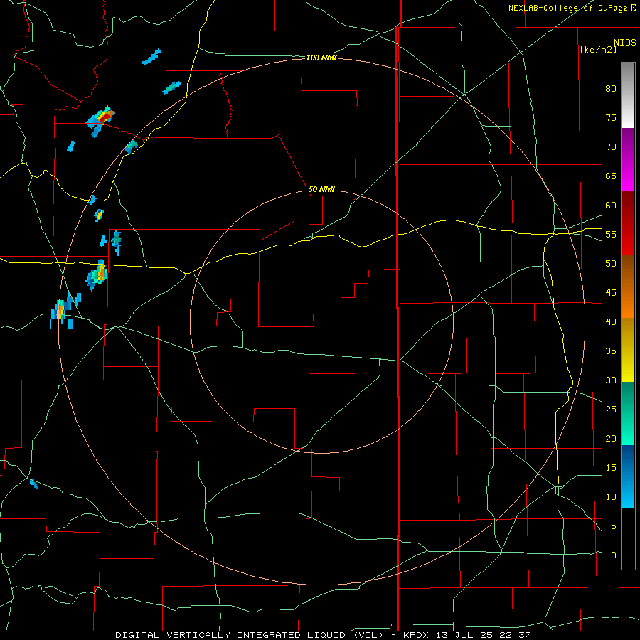640x640 pixels.
Task: Click the 75 value on the color scale
Action: click(x=611, y=117)
